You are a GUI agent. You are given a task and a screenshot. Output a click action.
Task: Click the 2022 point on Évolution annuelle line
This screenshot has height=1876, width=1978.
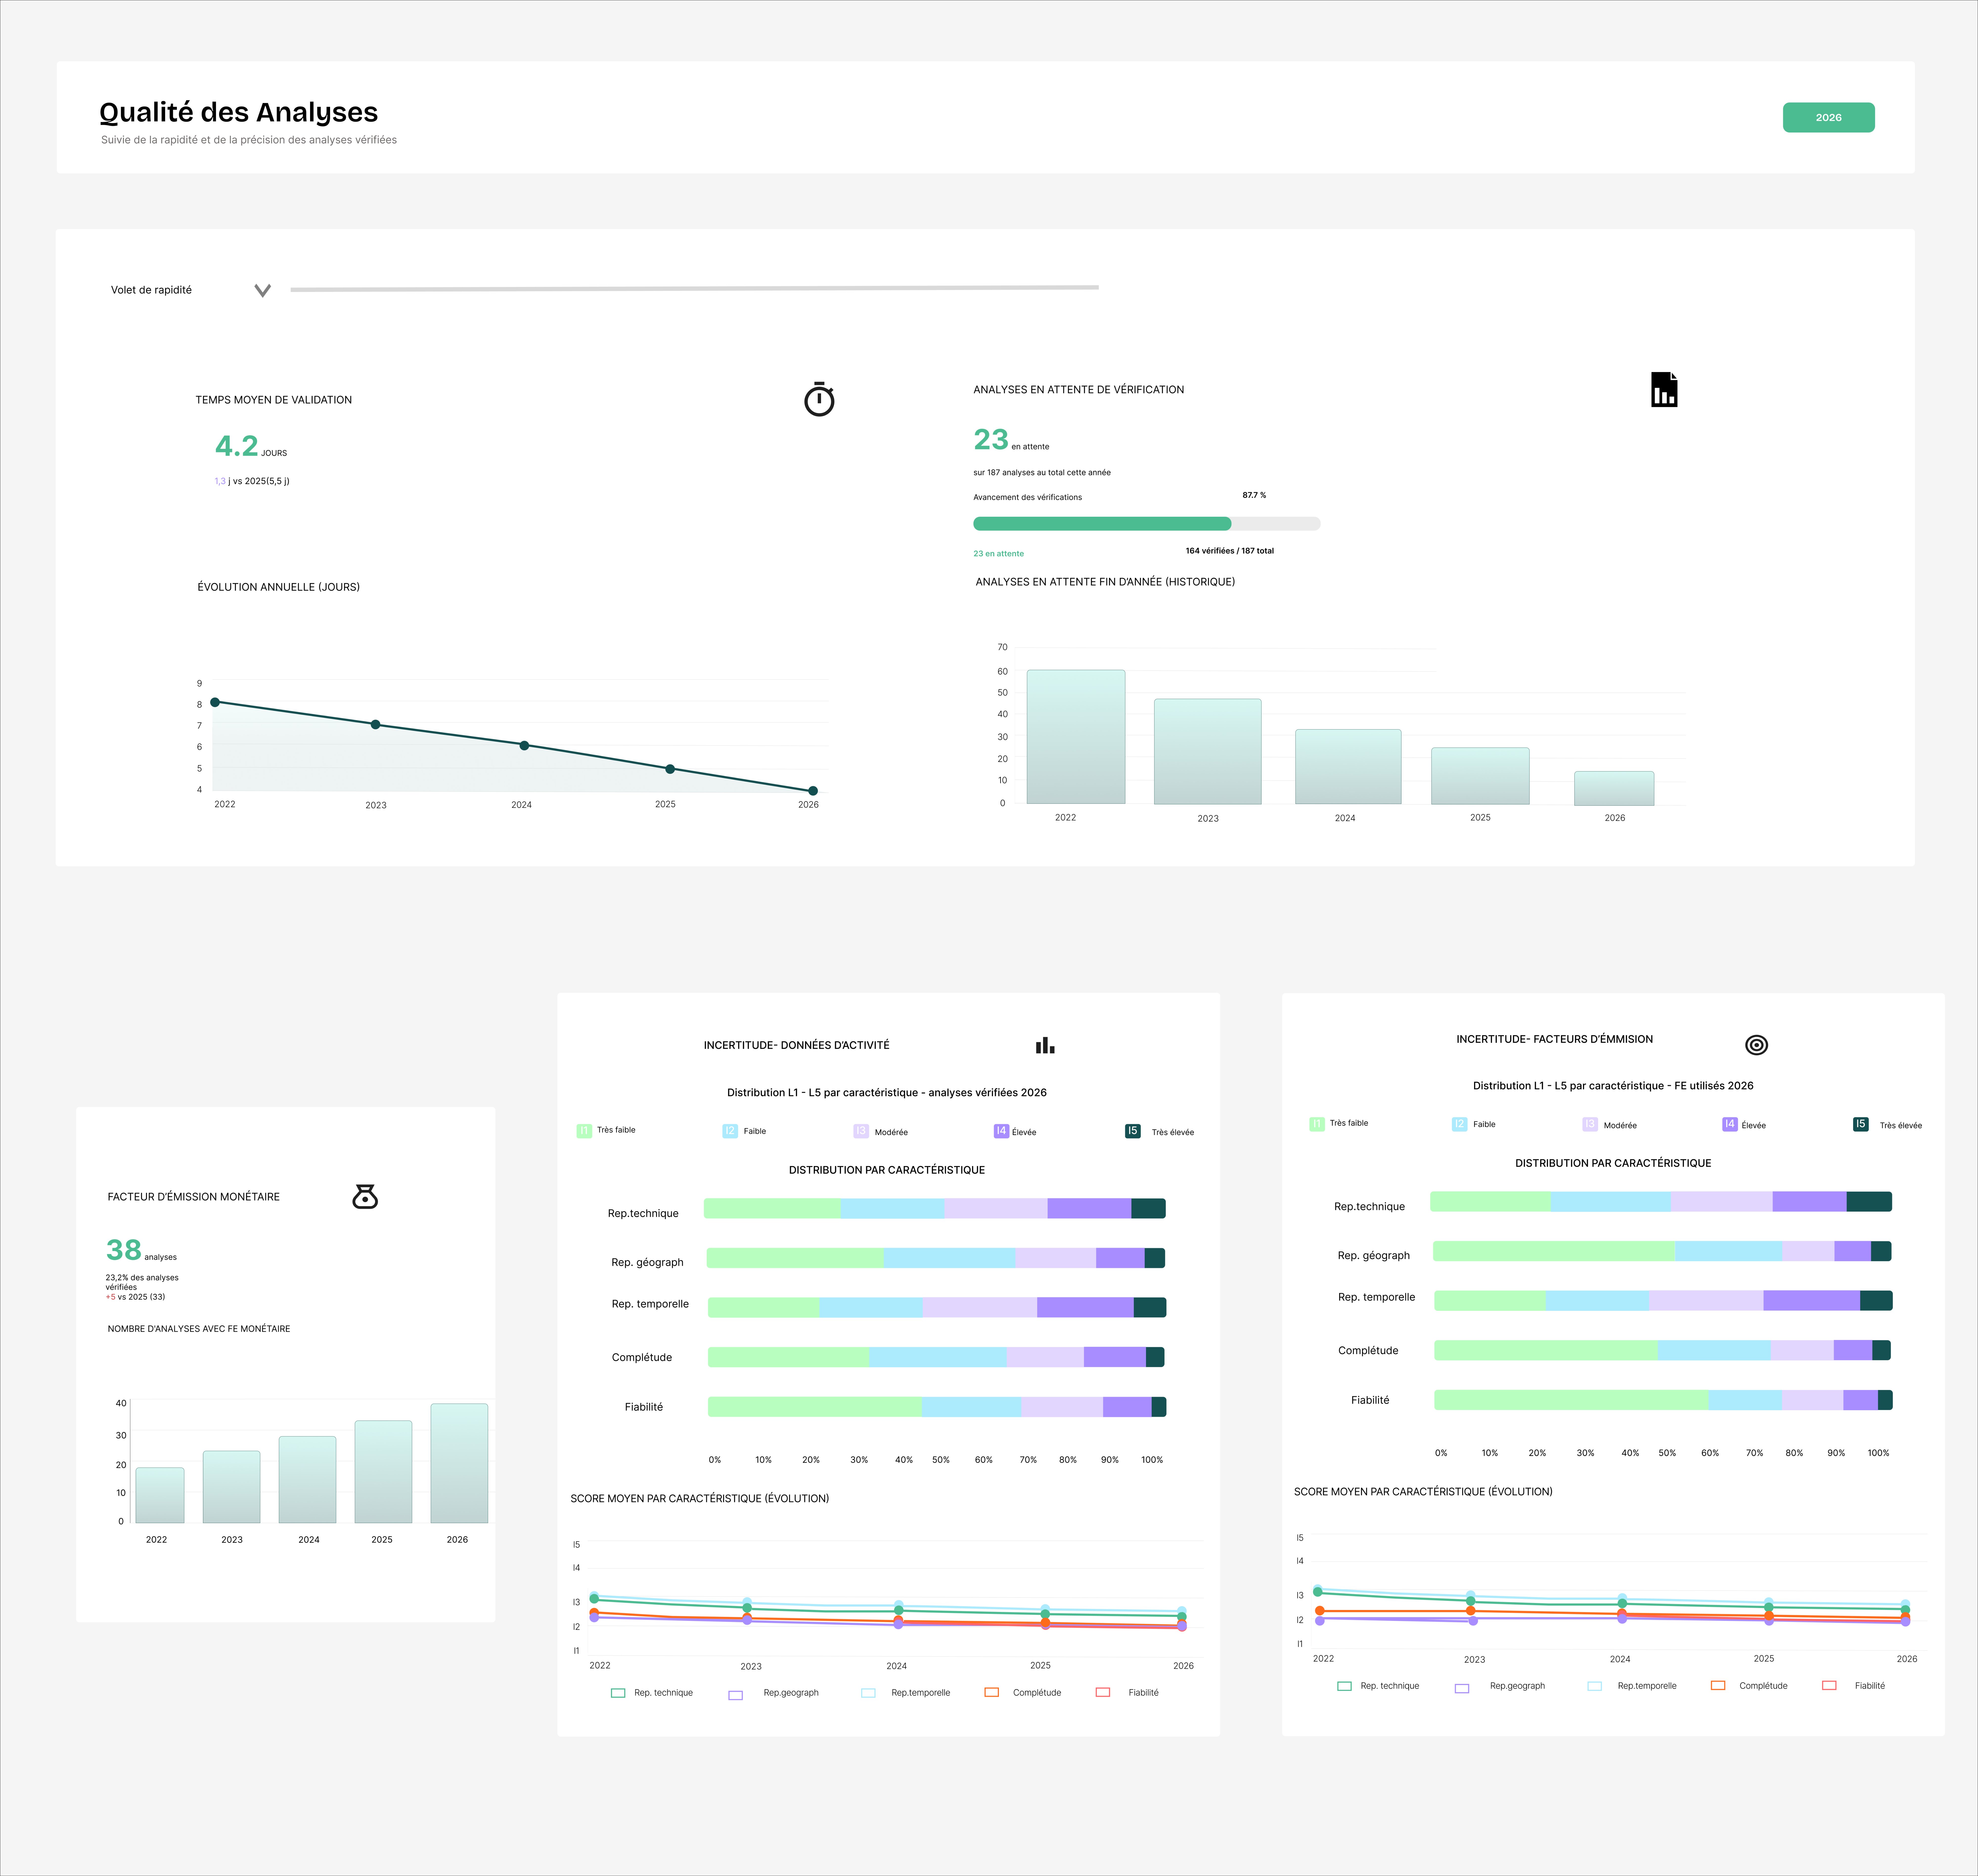point(215,702)
